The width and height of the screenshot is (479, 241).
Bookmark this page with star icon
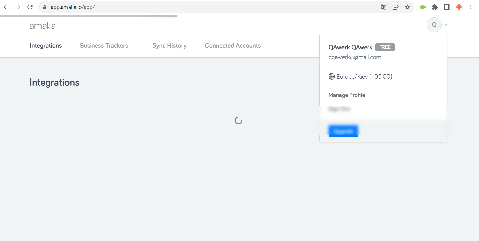pos(408,7)
